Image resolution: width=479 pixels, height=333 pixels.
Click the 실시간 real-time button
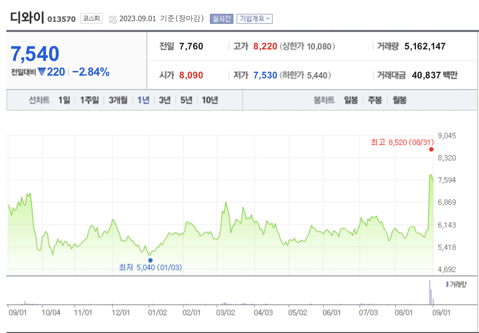(x=222, y=19)
